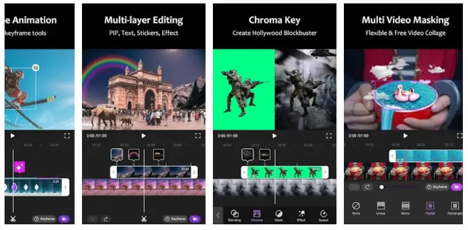Select the pink elephant main track strip
The height and width of the screenshot is (230, 468).
143,187
